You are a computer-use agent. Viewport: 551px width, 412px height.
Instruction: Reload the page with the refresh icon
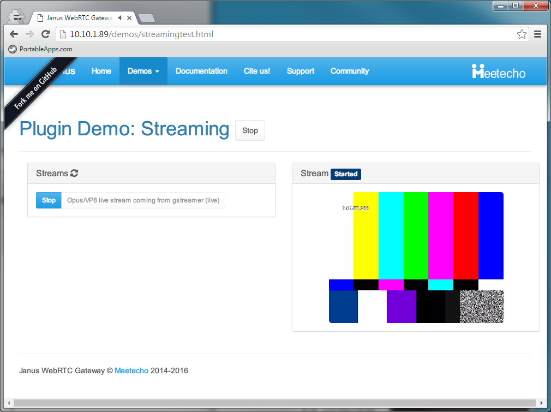pos(45,34)
